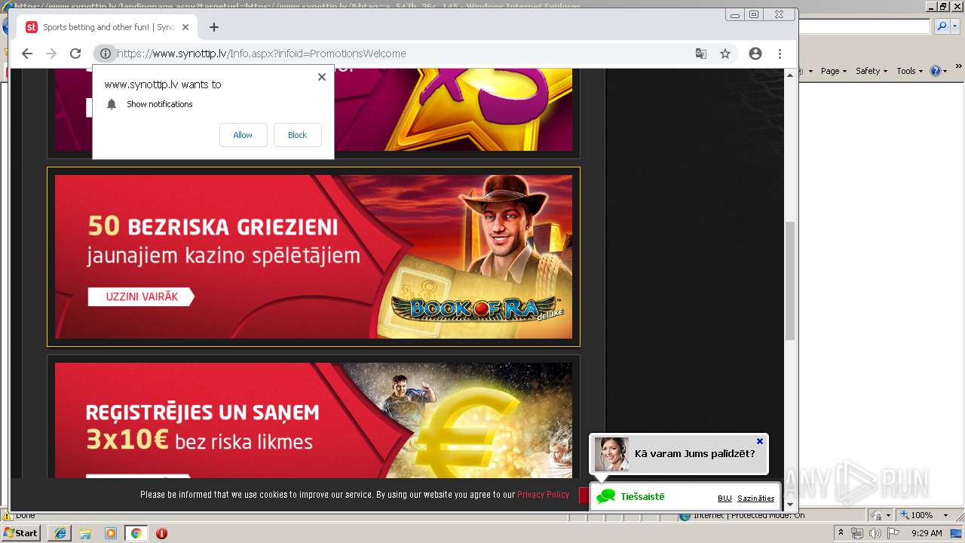Open the Action Center flag icon
This screenshot has height=543, width=965.
893,533
